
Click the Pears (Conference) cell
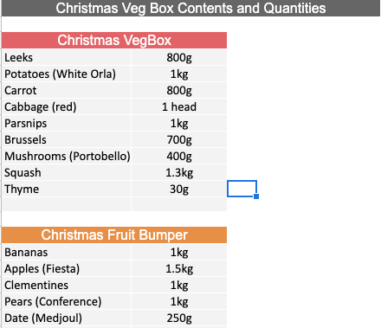(67, 301)
